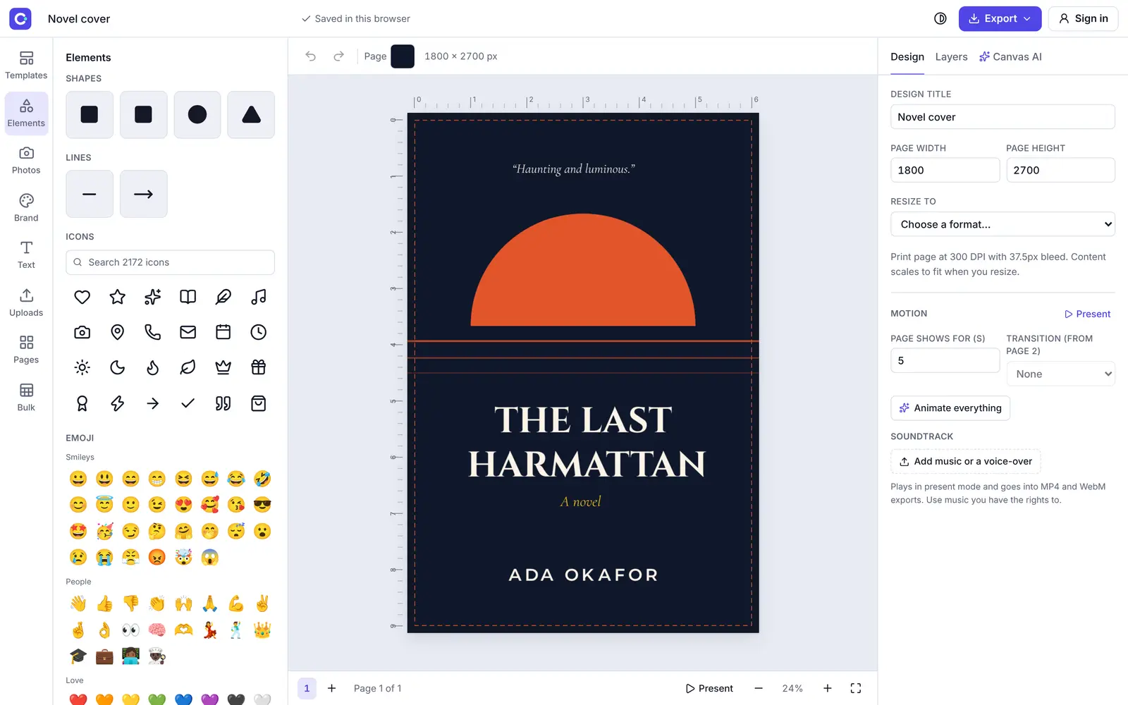Screen dimensions: 1128x705
Task: Open the Export dropdown
Action: [1000, 19]
